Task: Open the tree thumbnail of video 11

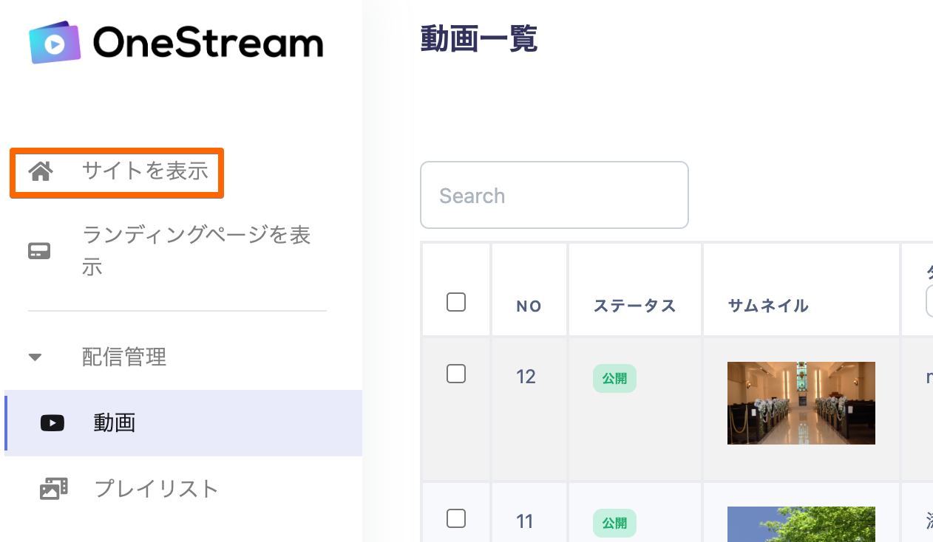Action: click(x=801, y=524)
